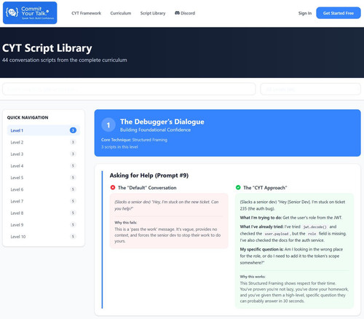Click 'Building Foundational Confidence' subtitle
This screenshot has height=319, width=364.
coord(155,130)
